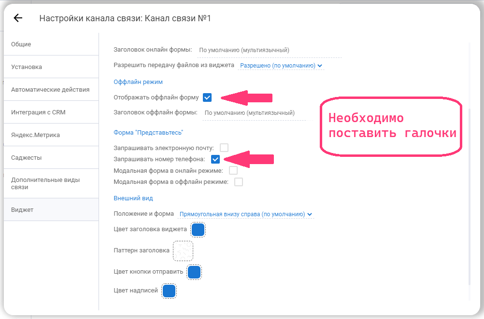
Task: Open Дополнительные виды связи section
Action: coord(45,183)
